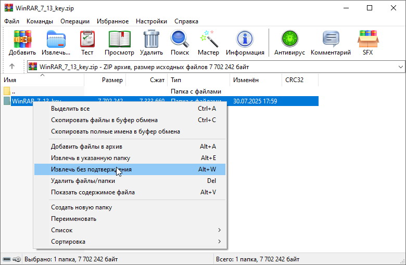Open the Команды menu
This screenshot has width=406, height=265.
[x=40, y=21]
